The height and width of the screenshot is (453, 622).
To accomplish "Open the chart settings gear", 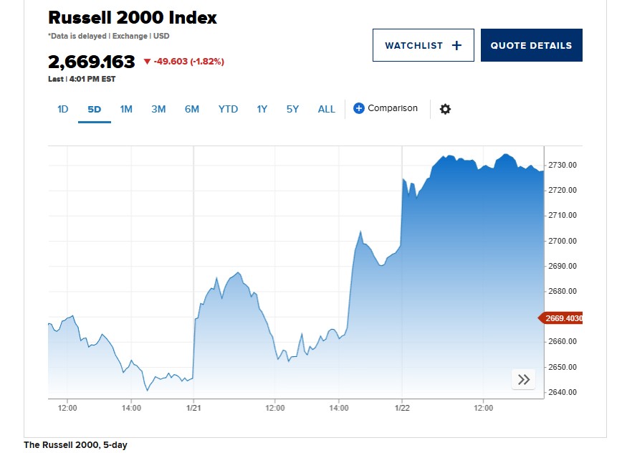I will (x=445, y=109).
